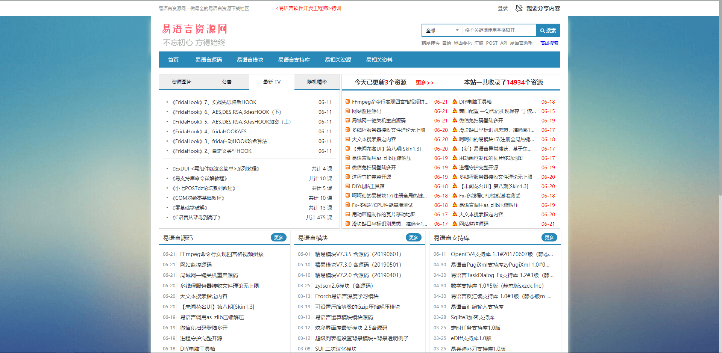This screenshot has height=353, width=722.
Task: Click 更多 button in 易语言源码 panel
Action: coord(278,237)
